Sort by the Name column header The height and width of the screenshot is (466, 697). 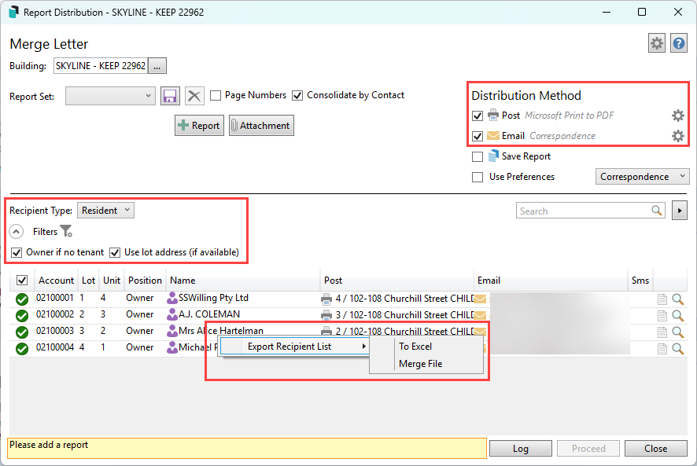[x=243, y=281]
